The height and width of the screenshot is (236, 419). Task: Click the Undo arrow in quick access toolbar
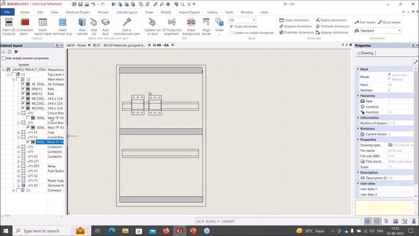click(x=93, y=5)
